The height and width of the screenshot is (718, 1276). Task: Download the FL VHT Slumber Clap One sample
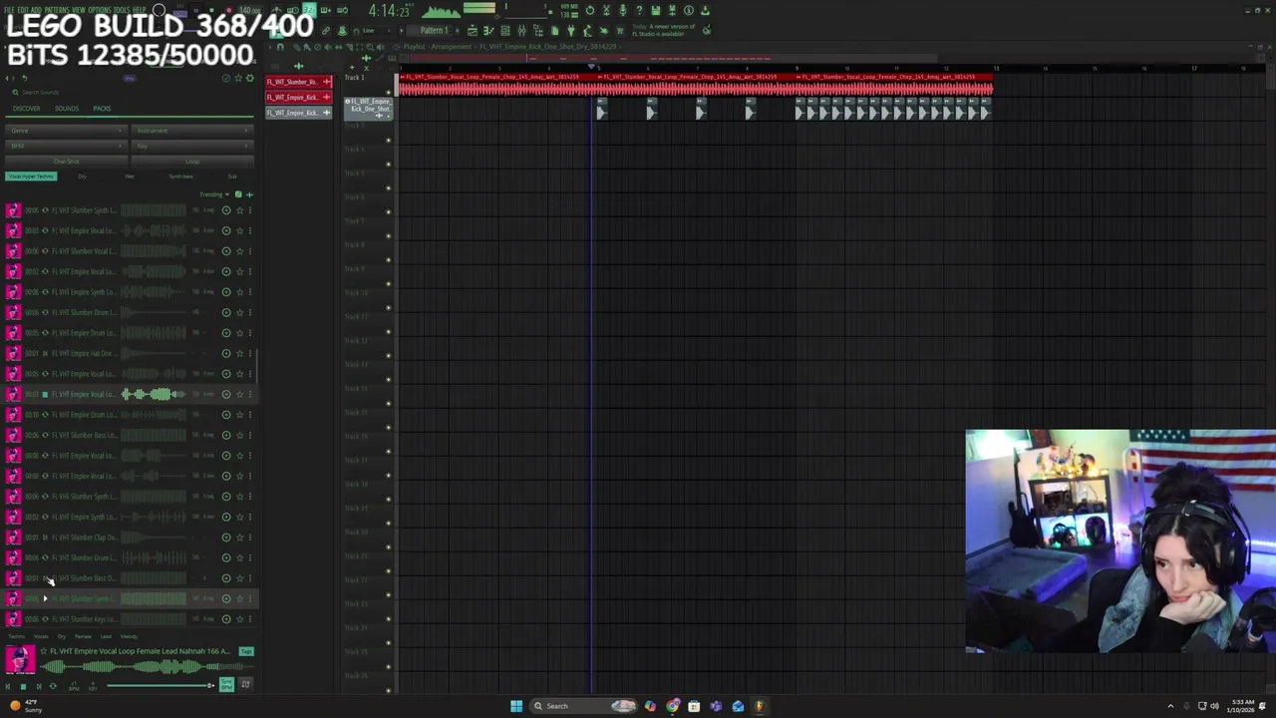pos(226,538)
